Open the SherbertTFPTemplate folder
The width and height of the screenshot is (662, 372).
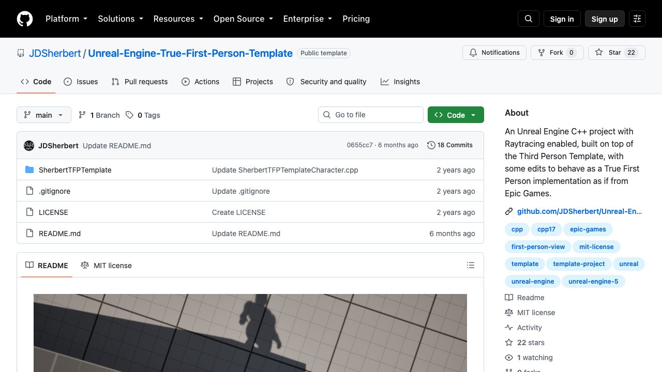click(75, 170)
